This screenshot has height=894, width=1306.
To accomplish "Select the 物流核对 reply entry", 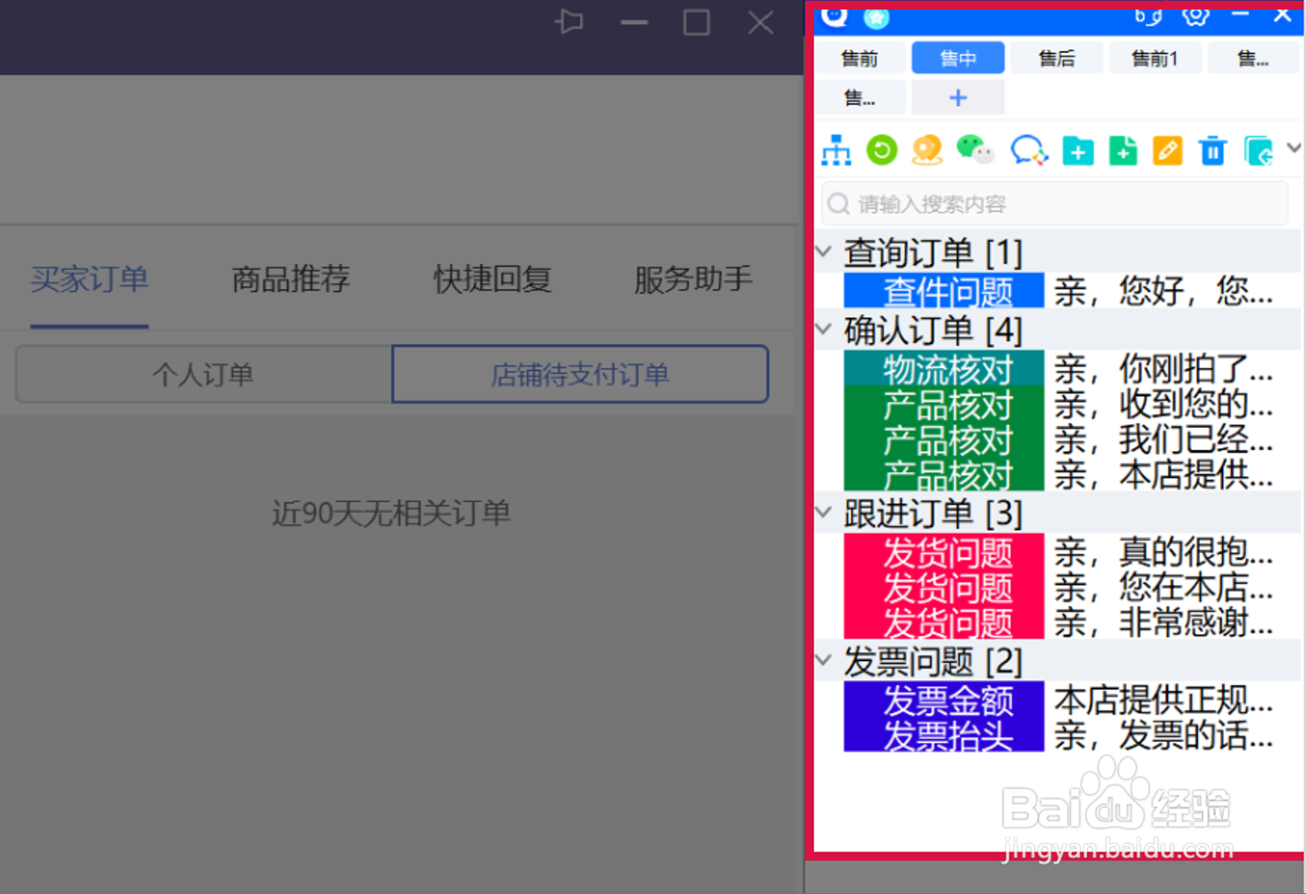I will (944, 368).
